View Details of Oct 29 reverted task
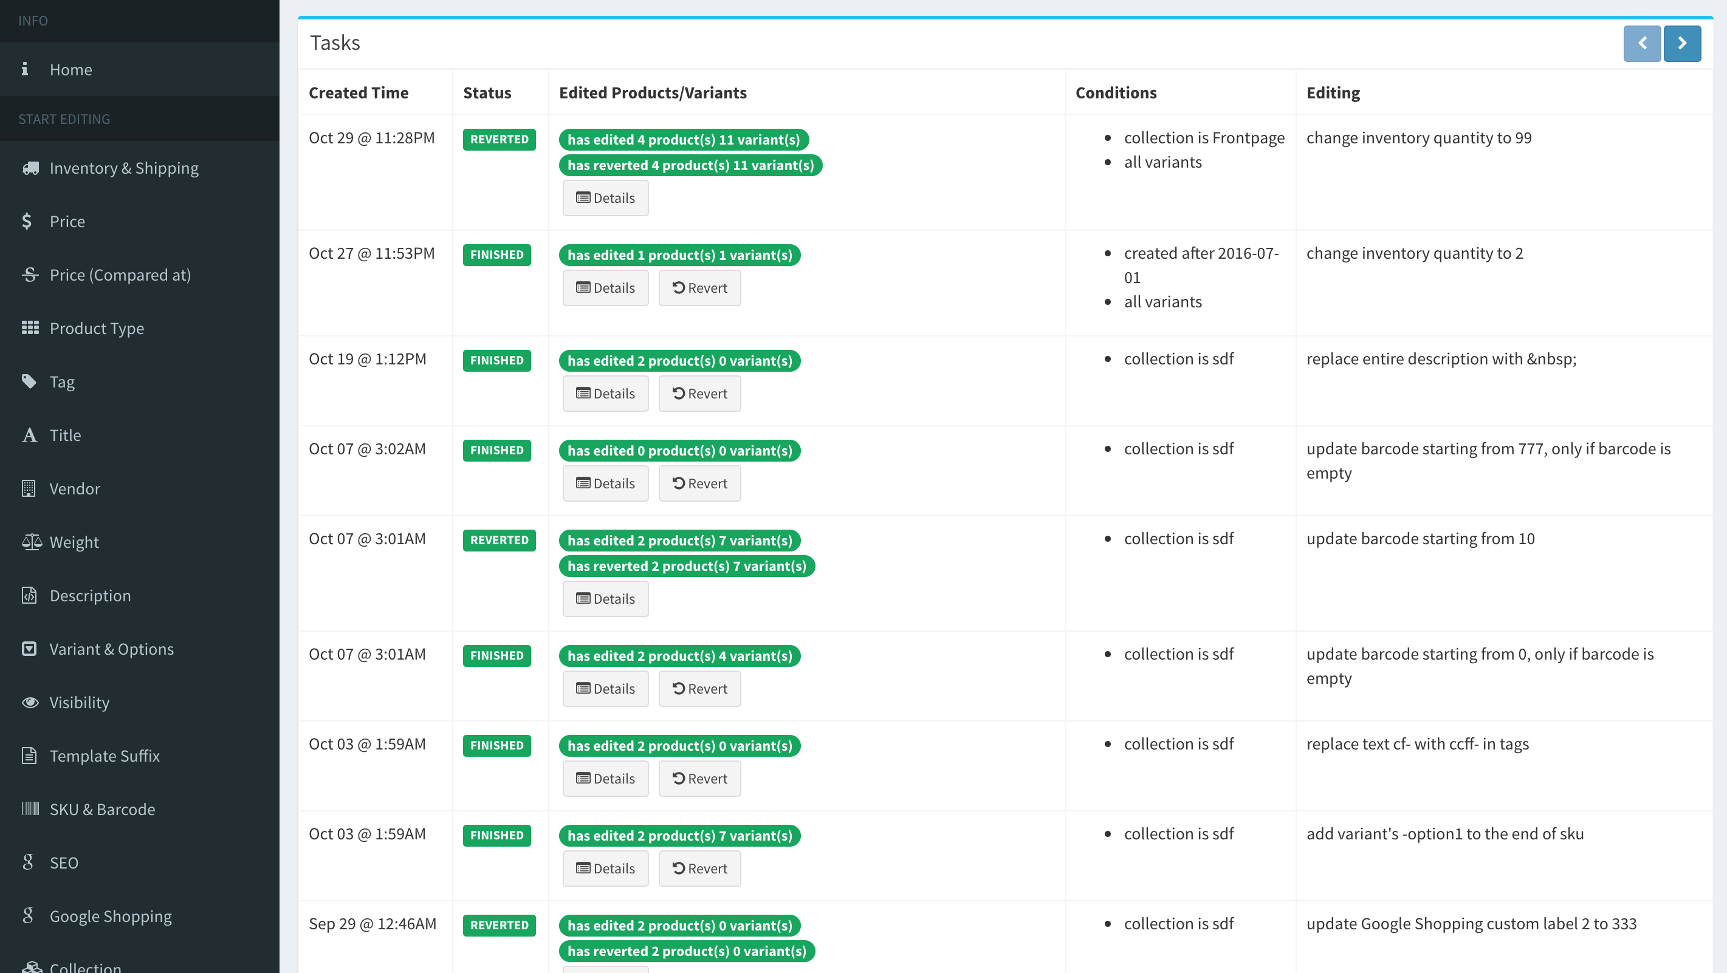This screenshot has height=973, width=1727. (605, 199)
